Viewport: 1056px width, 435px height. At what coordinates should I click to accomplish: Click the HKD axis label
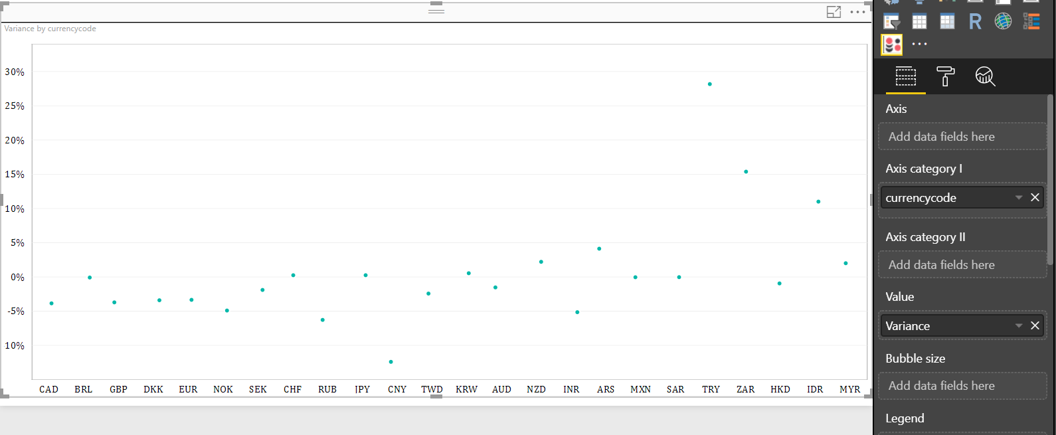click(x=780, y=389)
